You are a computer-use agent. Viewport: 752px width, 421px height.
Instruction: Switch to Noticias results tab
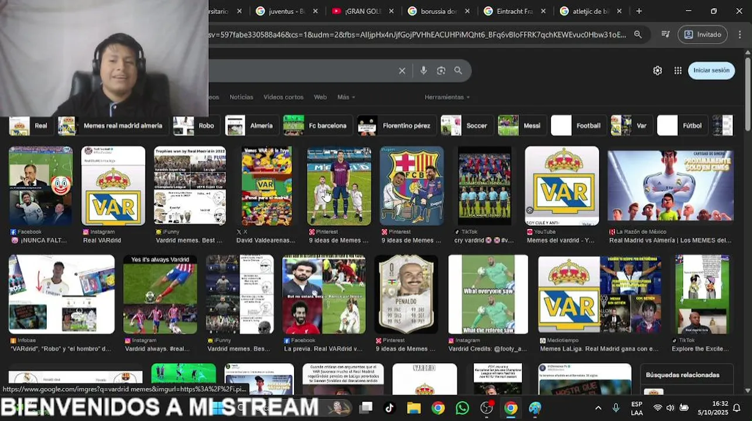point(241,97)
